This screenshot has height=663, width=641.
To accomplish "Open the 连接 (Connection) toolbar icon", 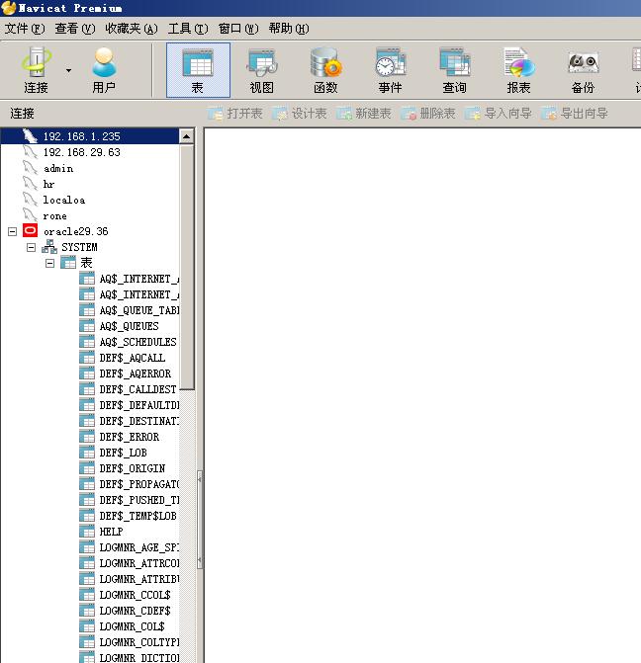I will (x=37, y=70).
